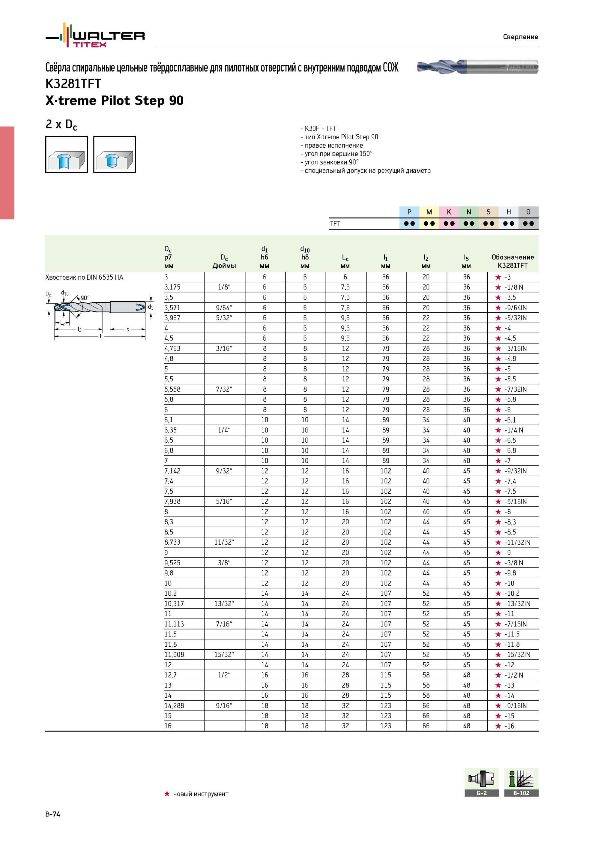Image resolution: width=595 pixels, height=842 pixels.
Task: Open the G-2 tool holder reference icon
Action: [482, 783]
